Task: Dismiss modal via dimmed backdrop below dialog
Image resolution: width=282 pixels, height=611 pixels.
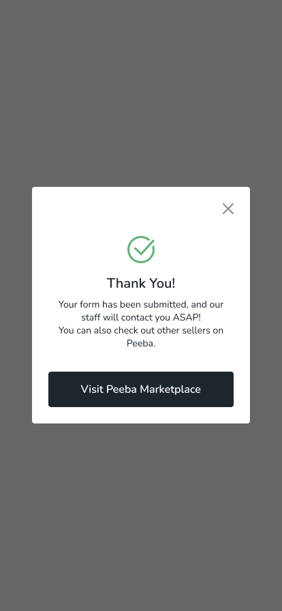Action: pos(141,517)
